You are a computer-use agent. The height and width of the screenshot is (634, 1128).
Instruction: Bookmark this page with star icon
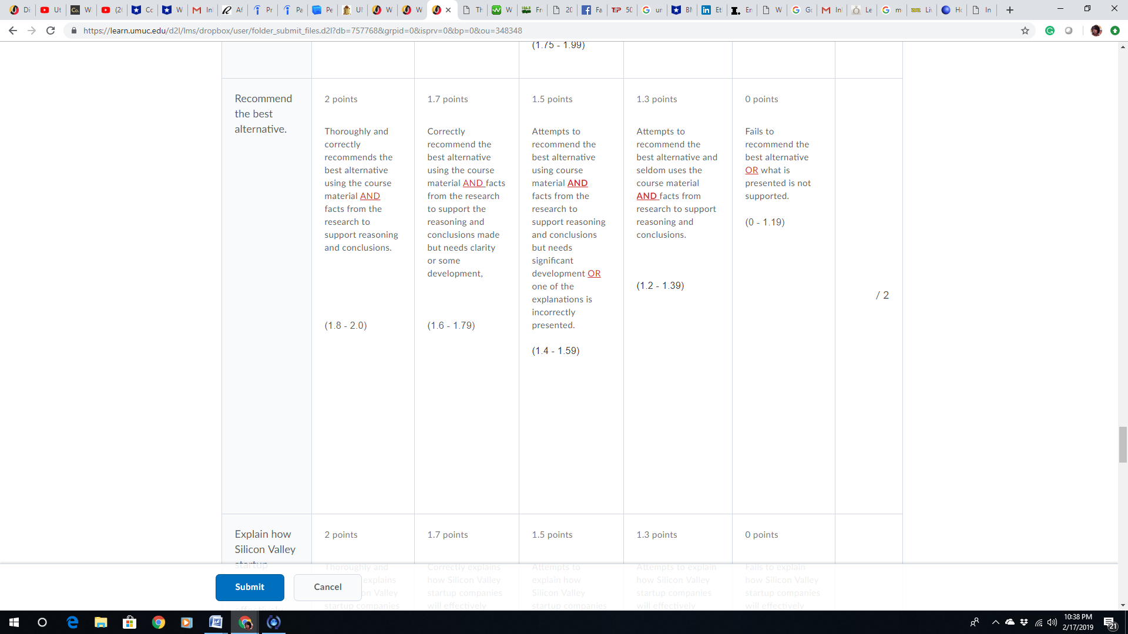pos(1025,31)
